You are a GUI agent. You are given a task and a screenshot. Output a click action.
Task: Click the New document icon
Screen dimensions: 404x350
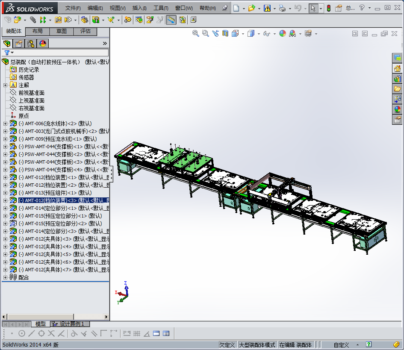tap(236, 8)
